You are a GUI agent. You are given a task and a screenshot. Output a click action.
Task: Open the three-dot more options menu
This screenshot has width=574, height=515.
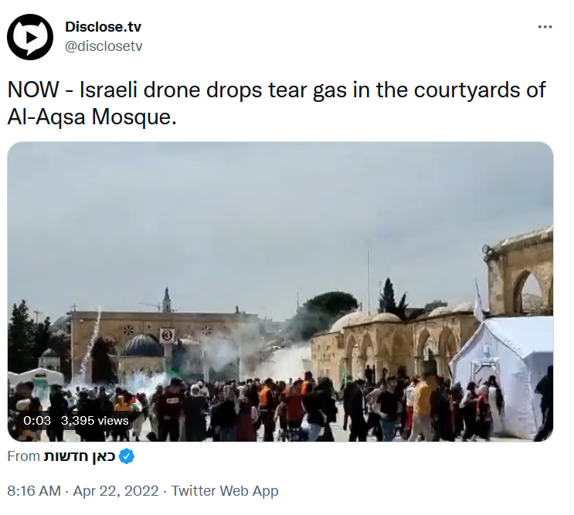point(545,27)
